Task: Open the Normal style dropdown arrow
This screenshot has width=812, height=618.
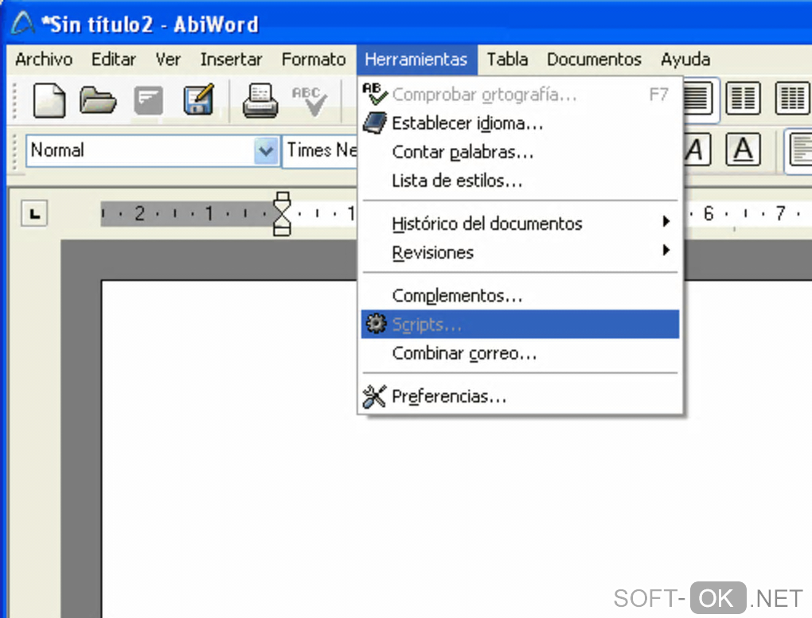Action: click(x=266, y=150)
